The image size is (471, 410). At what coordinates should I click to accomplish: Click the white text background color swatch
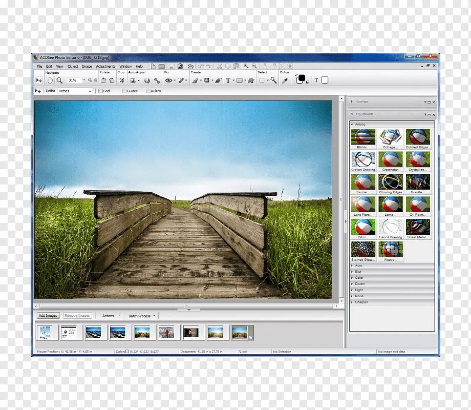click(x=325, y=80)
